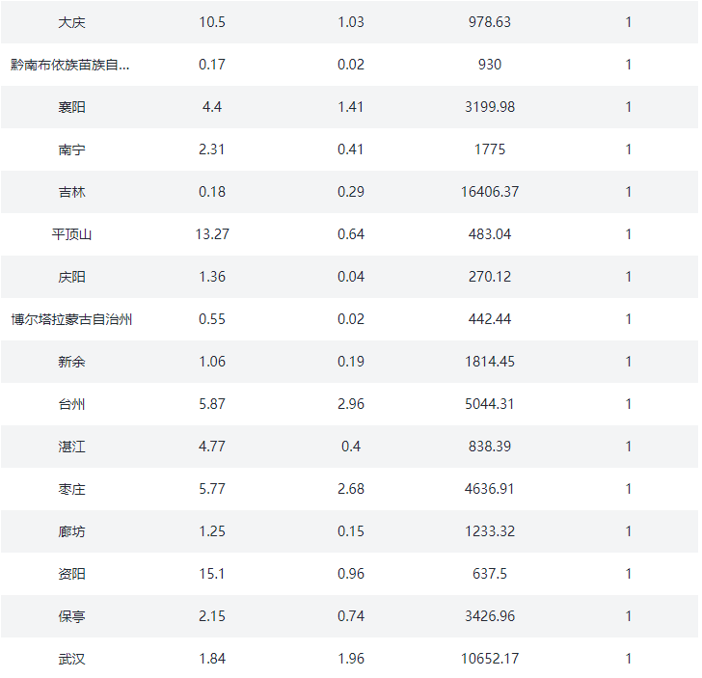702x678 pixels.
Task: Select the 南宁 city cell
Action: coord(71,149)
